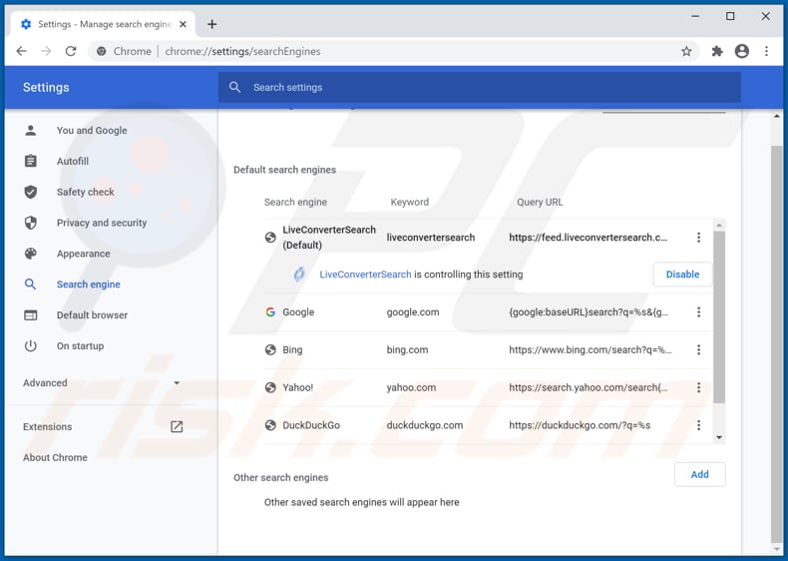This screenshot has width=788, height=561.
Task: Open You and Google section
Action: tap(92, 131)
